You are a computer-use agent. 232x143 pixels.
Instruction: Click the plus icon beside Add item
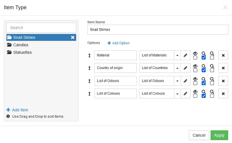pos(8,110)
